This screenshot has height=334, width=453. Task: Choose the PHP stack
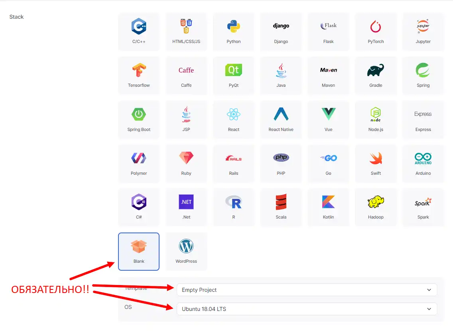(x=281, y=164)
